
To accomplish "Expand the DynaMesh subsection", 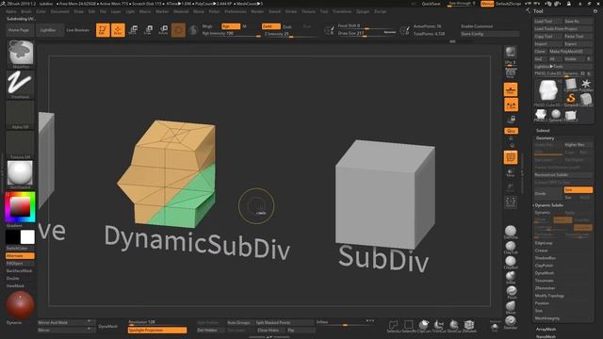I will click(x=545, y=273).
